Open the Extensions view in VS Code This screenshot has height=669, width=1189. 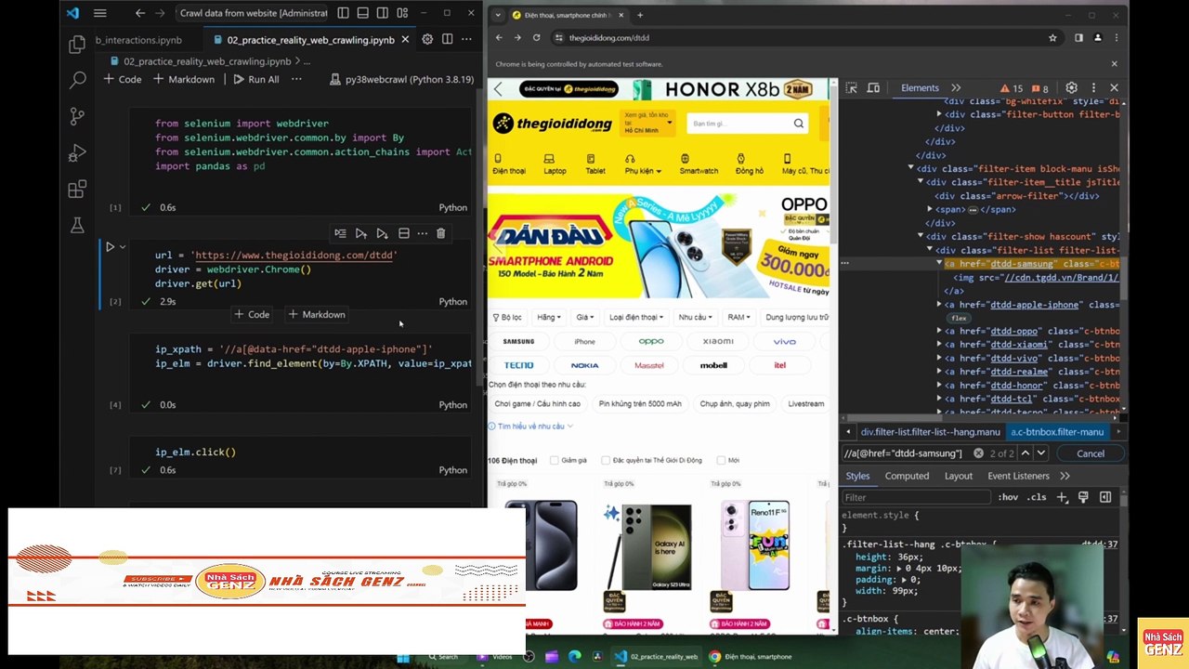[77, 189]
